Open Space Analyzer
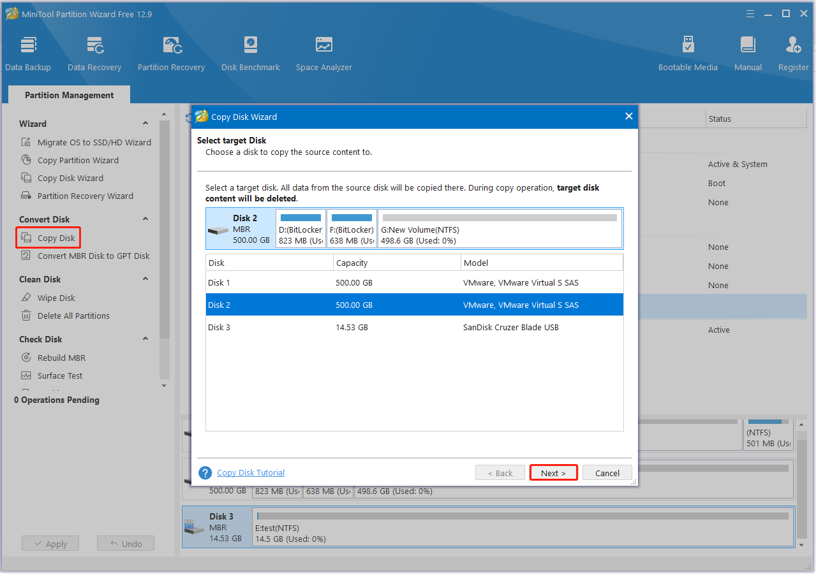Viewport: 816px width, 575px height. coord(323,54)
